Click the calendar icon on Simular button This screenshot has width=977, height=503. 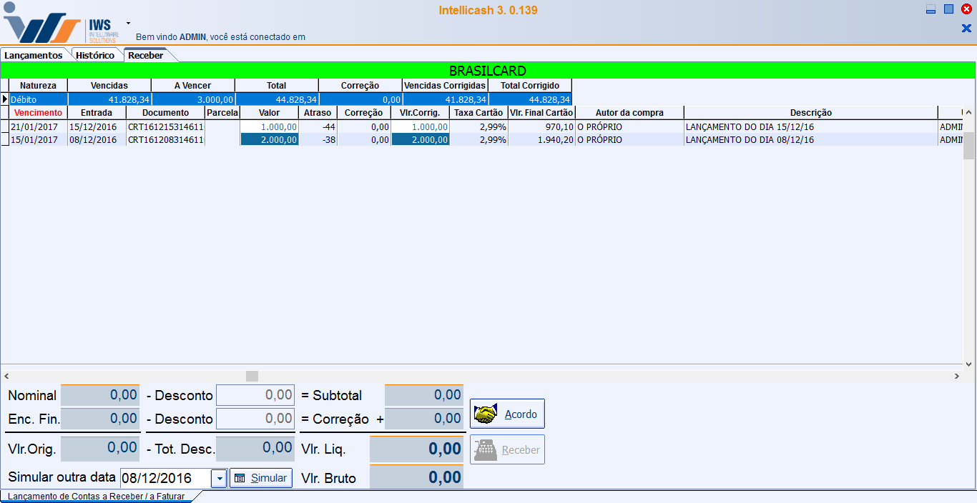click(x=240, y=478)
